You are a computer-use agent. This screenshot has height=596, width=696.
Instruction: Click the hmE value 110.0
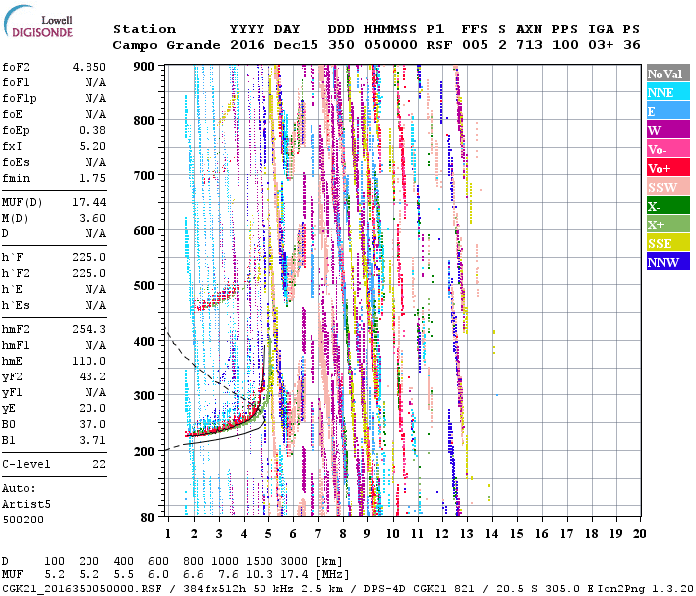(89, 361)
